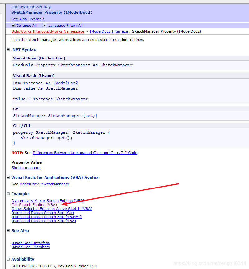Collapse the .NET Syntax section
The width and height of the screenshot is (249, 269).
pyautogui.click(x=8, y=49)
